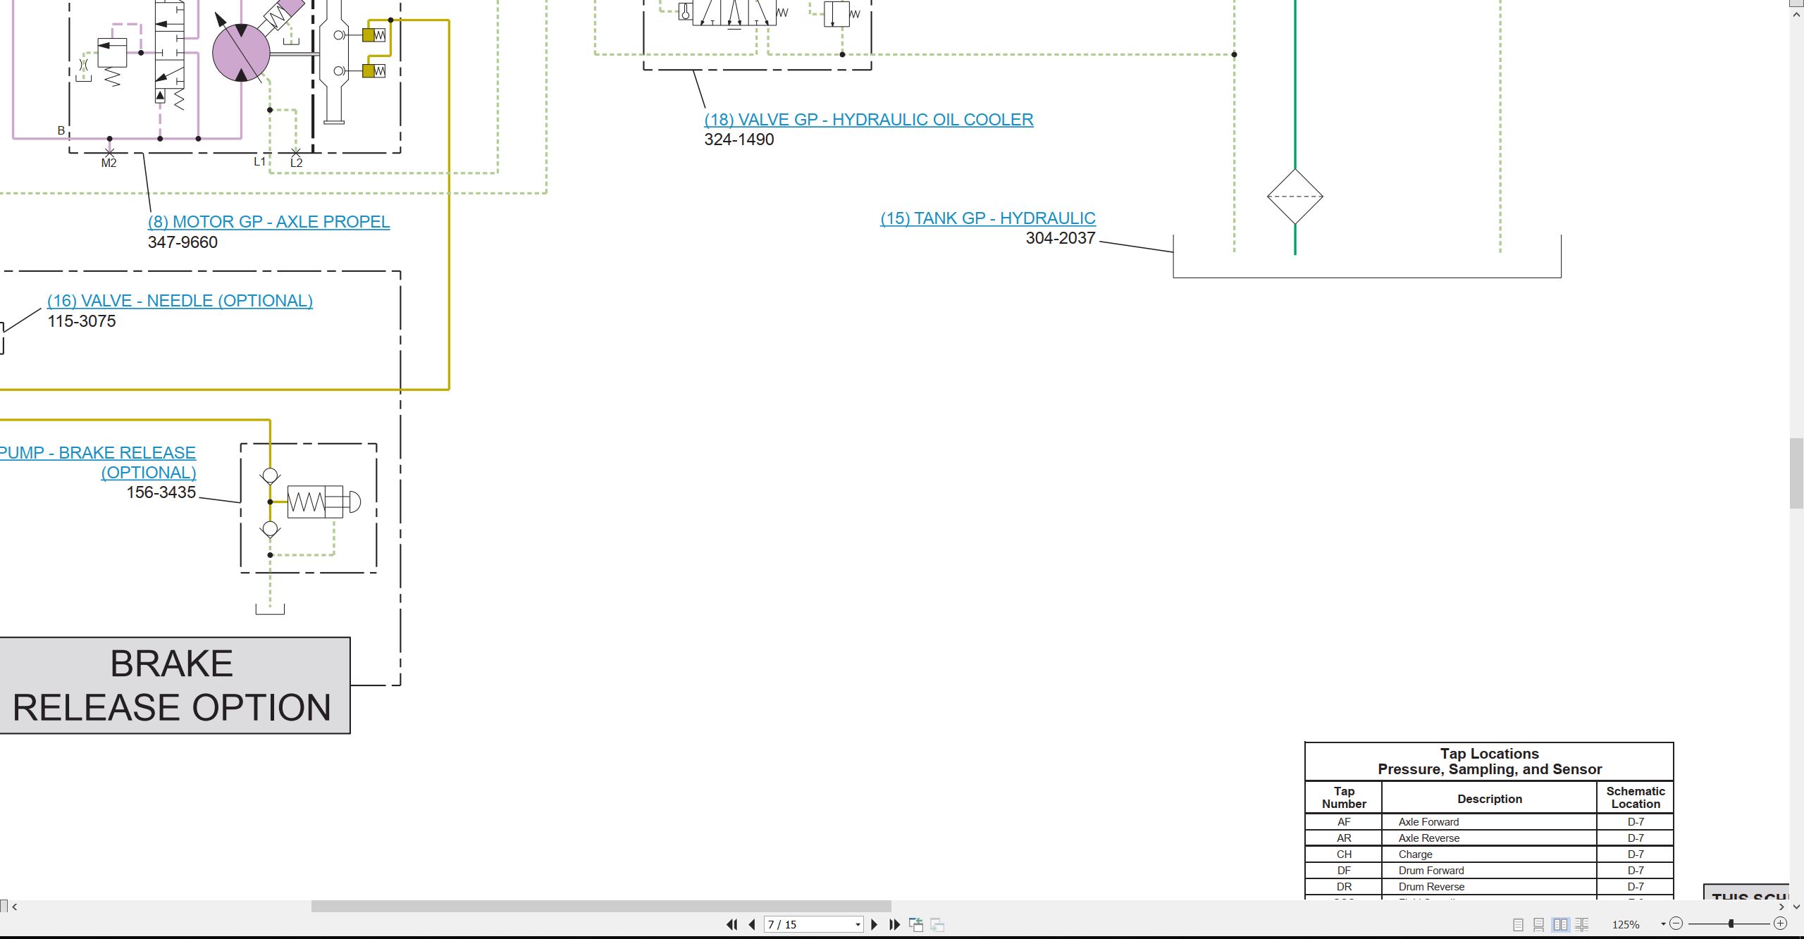The height and width of the screenshot is (939, 1804).
Task: Click the scroll right arrow
Action: click(1782, 907)
